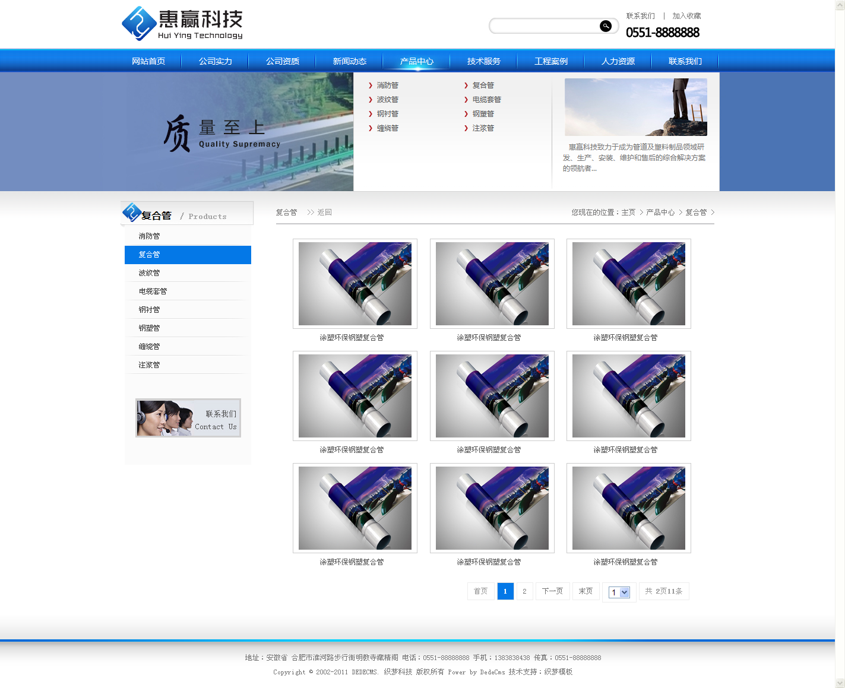Click the search magnifier icon button
The width and height of the screenshot is (845, 688).
point(605,26)
